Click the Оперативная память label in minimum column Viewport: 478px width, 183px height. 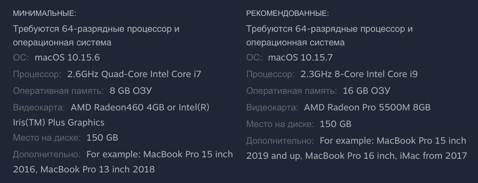58,91
